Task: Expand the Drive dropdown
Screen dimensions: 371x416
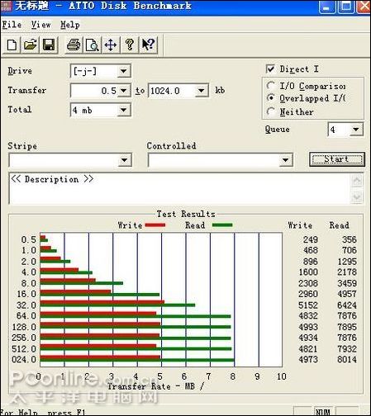Action: pos(124,71)
